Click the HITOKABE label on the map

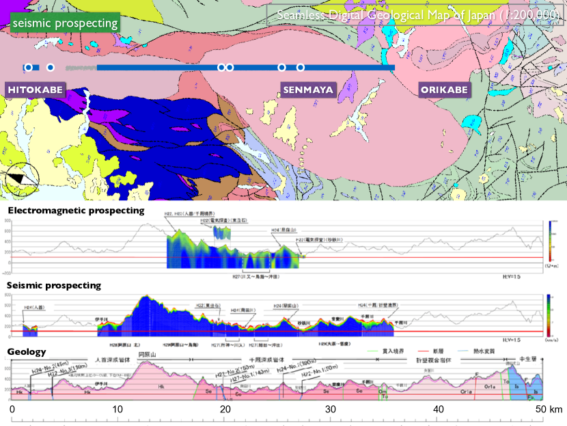(36, 90)
